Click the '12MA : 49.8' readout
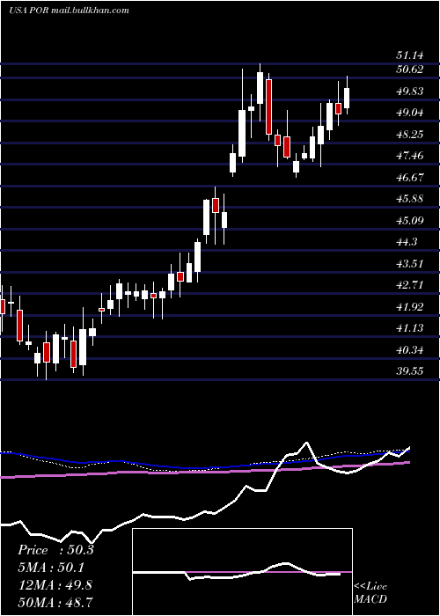Viewport: 440px width, 616px height. [x=55, y=585]
